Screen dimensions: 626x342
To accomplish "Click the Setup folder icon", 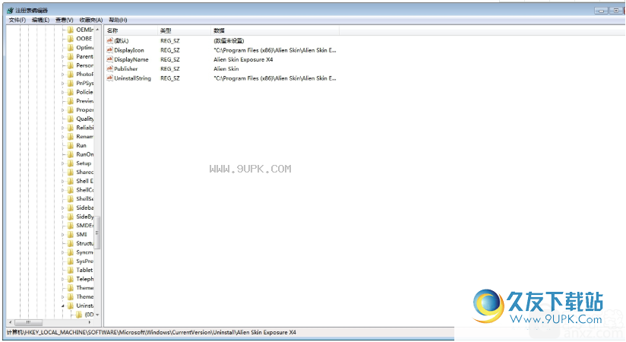I will (71, 163).
